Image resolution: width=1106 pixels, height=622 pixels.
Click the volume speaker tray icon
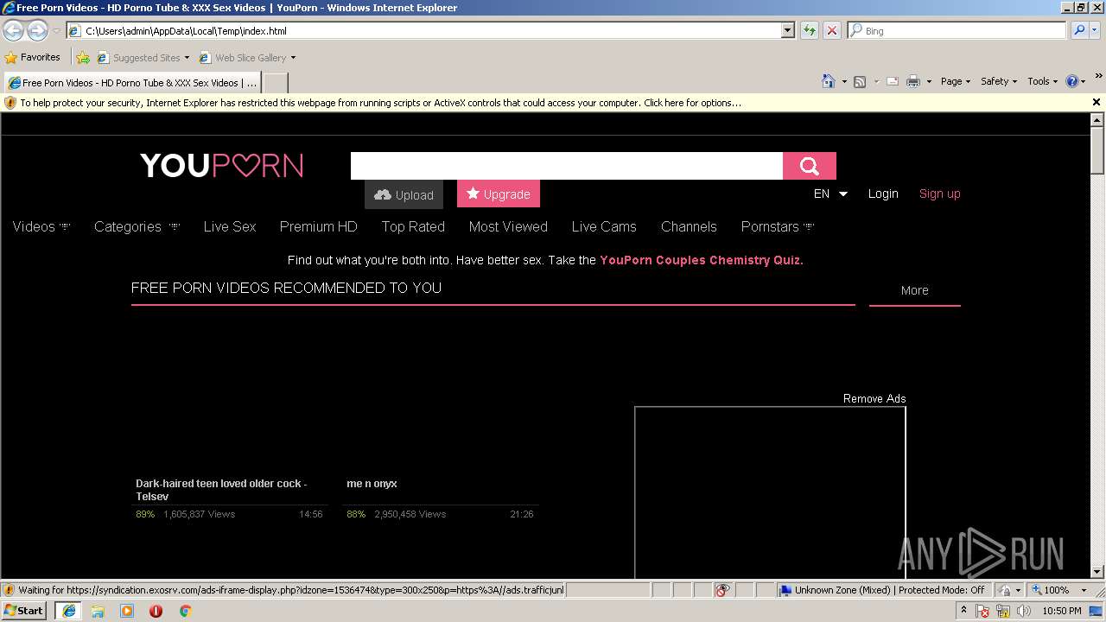[x=1024, y=611]
